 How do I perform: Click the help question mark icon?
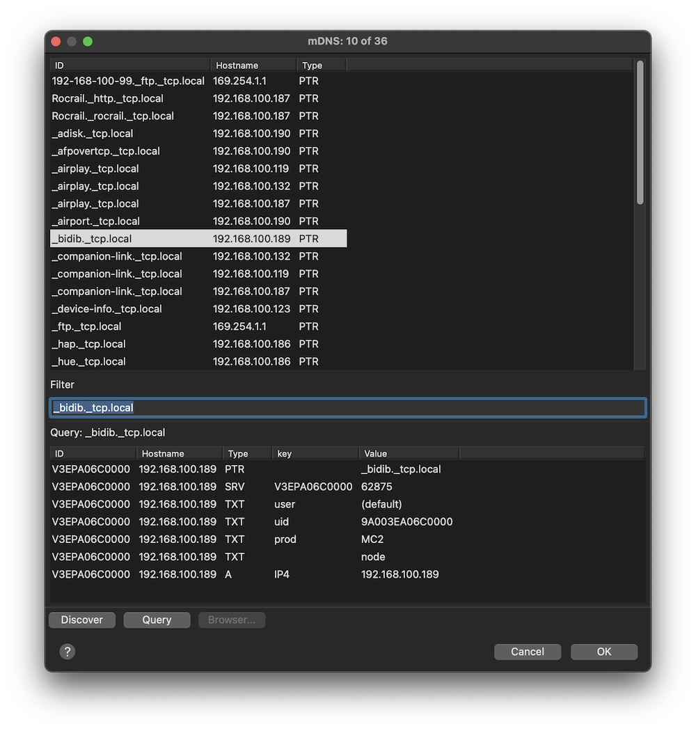tap(68, 652)
